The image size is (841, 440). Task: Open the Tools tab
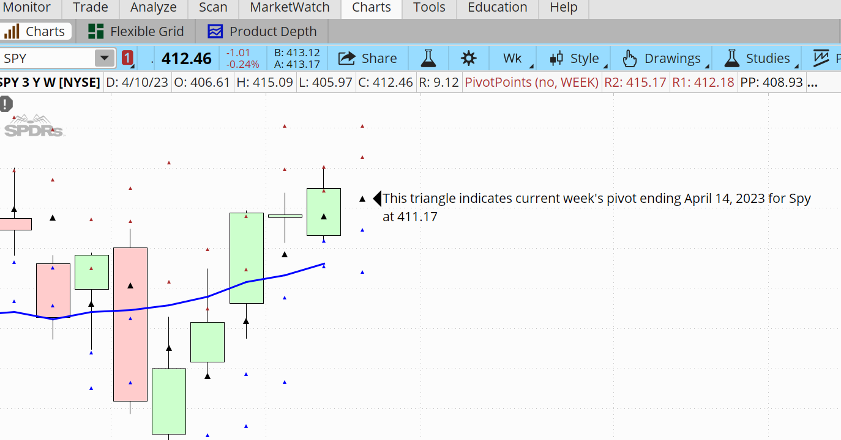(429, 7)
